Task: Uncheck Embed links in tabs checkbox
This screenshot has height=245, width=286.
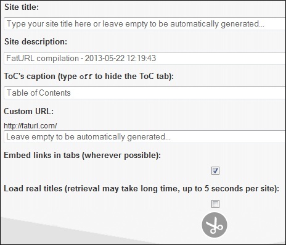Action: (215, 170)
